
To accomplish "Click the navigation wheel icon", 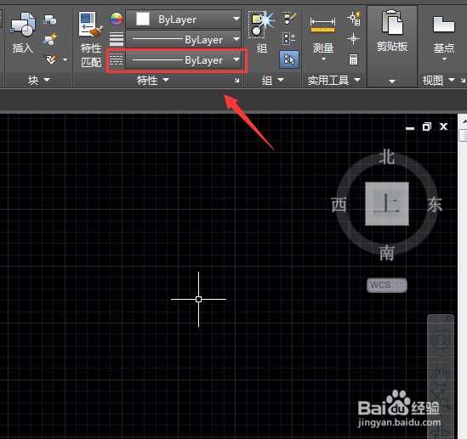I will [x=441, y=340].
